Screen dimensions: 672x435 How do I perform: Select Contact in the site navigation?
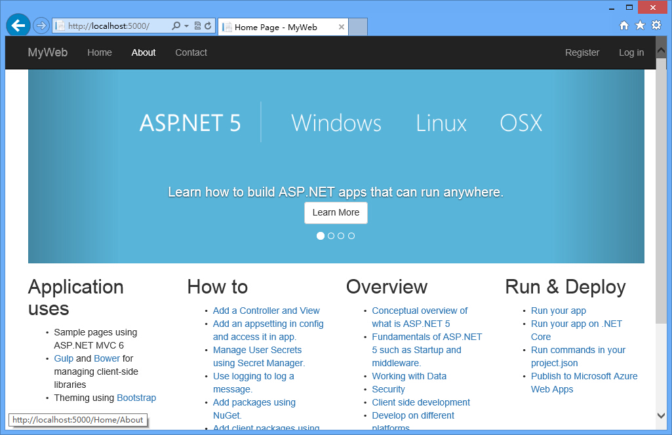pos(191,52)
